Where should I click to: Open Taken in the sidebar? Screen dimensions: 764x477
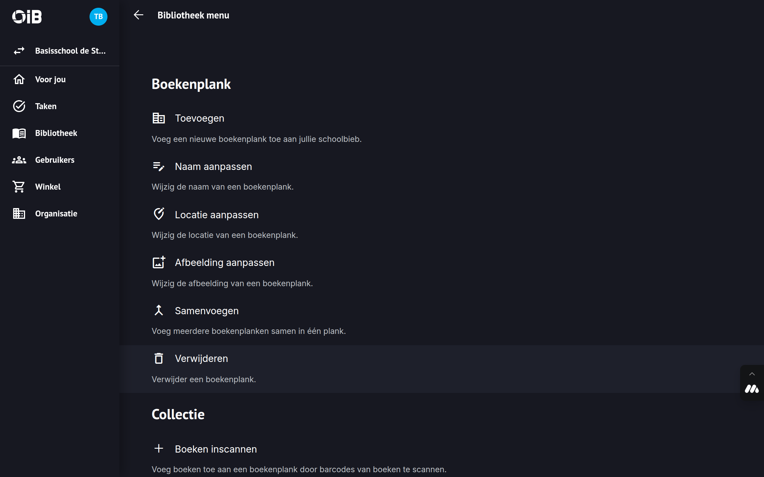[46, 106]
